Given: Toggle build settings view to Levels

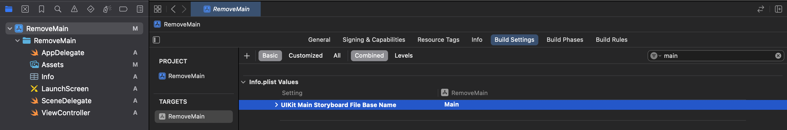Looking at the screenshot, I should coord(403,55).
